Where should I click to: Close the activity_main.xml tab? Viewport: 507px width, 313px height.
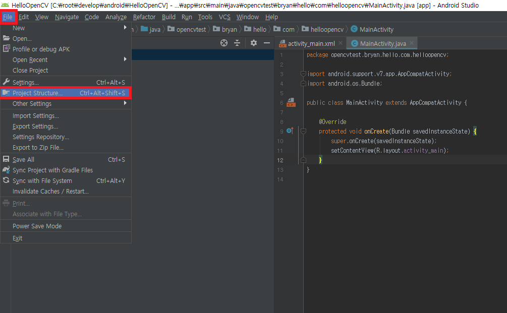(341, 43)
